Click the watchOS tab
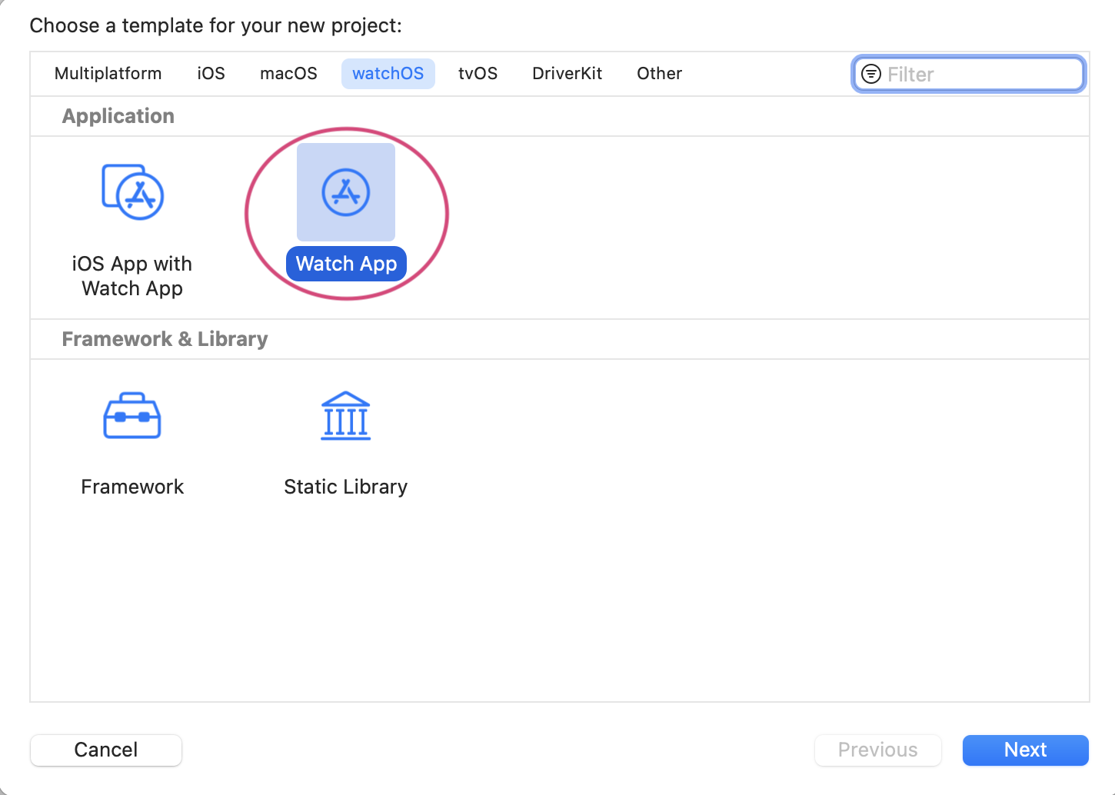Image resolution: width=1115 pixels, height=795 pixels. point(388,74)
